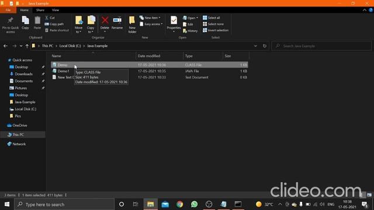Choose Copy path in Clipboard group
Image resolution: width=374 pixels, height=210 pixels.
(x=54, y=24)
